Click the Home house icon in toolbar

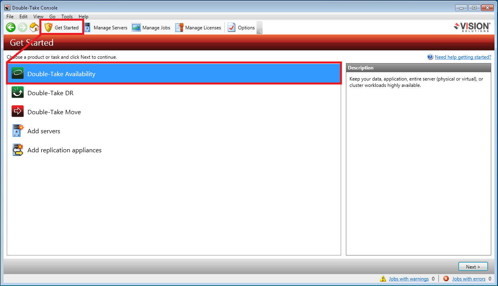point(34,27)
